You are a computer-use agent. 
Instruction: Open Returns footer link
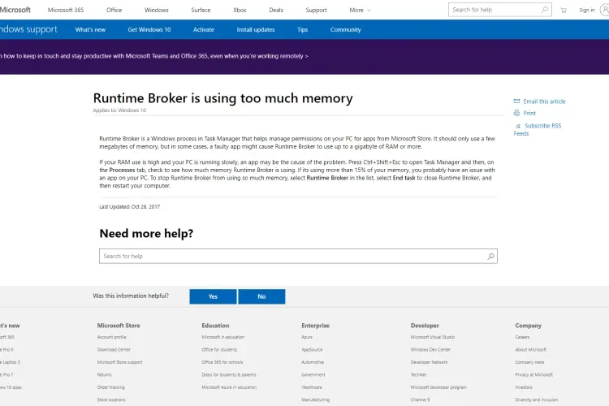point(104,374)
